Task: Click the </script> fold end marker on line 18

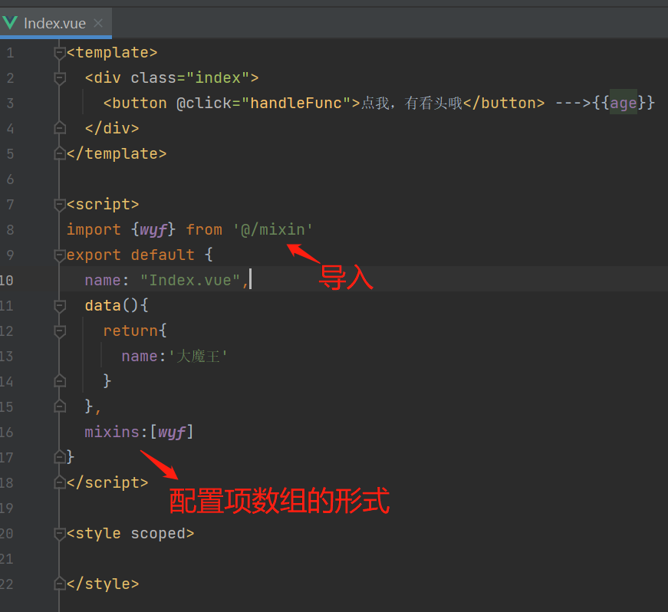Action: click(60, 482)
